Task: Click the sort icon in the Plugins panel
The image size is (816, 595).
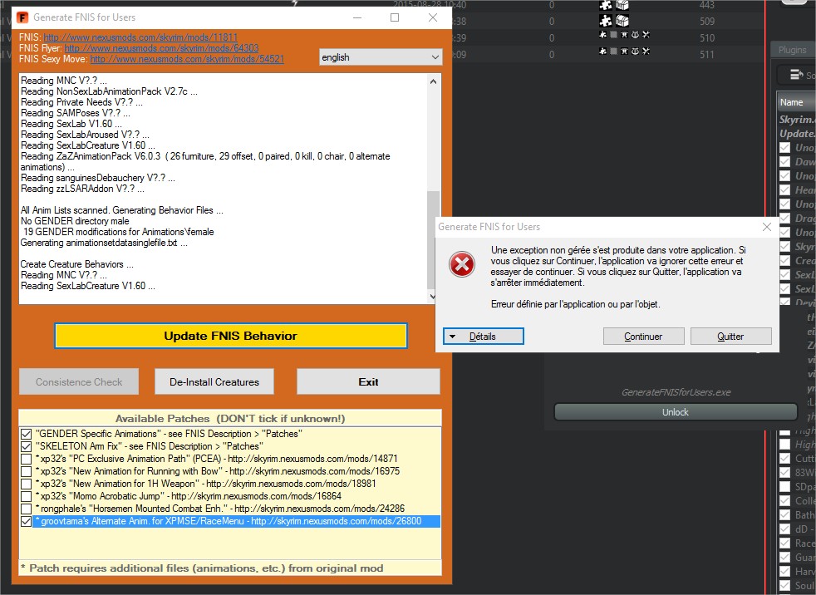Action: coord(796,75)
